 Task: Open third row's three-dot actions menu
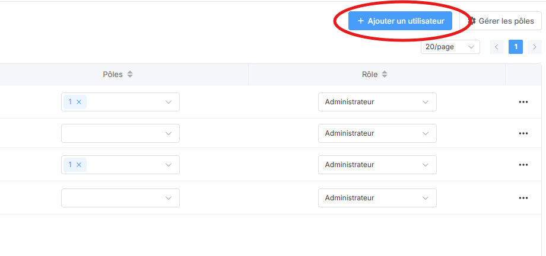(x=523, y=165)
